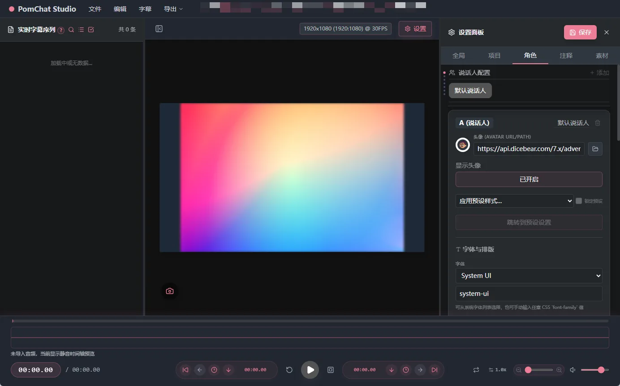Step backward with the left arrow button
Viewport: 620px width, 386px height.
(200, 370)
